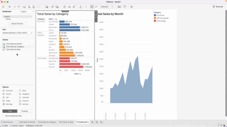The image size is (227, 127).
Task: Open the Total Sales by Map bottom tab
Action: (66, 122)
